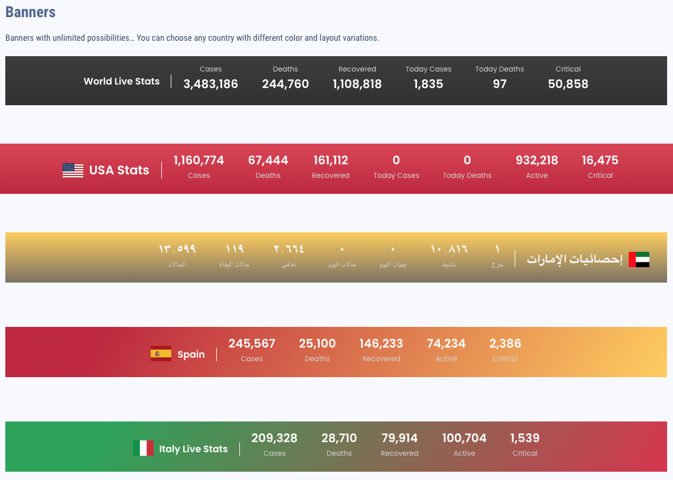Click the UAE flag icon
This screenshot has width=673, height=480.
[639, 260]
